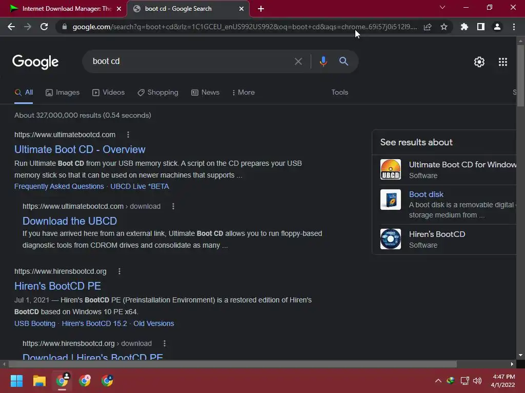The height and width of the screenshot is (393, 525).
Task: Open the clock and date 4:47 PM
Action: [x=503, y=381]
